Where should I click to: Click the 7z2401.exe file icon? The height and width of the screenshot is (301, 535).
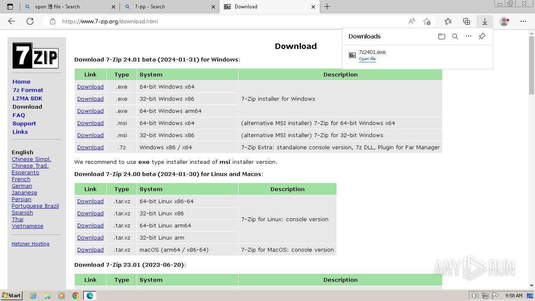coord(352,55)
